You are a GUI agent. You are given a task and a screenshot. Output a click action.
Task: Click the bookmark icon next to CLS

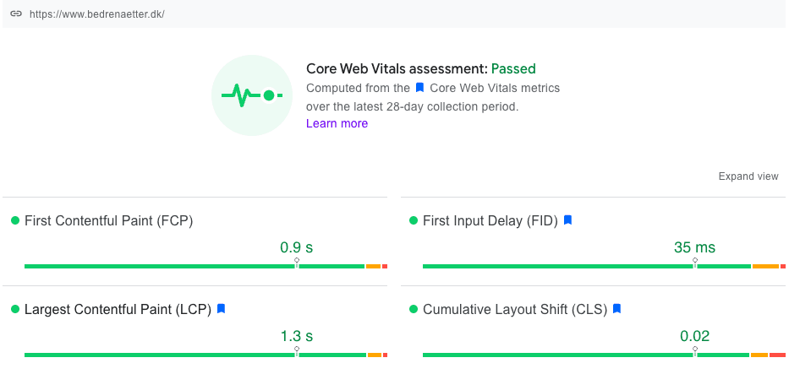click(616, 309)
